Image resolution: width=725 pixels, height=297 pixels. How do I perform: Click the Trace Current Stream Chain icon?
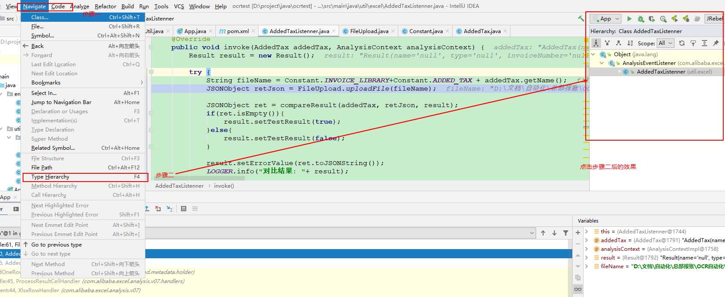click(195, 209)
